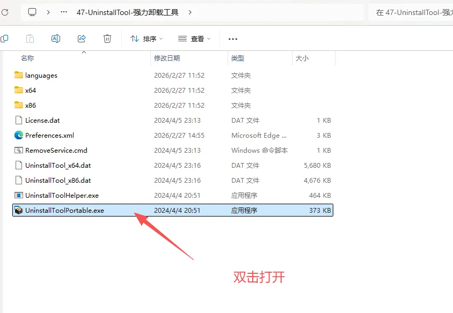Click the Delete trash can icon

(x=107, y=39)
